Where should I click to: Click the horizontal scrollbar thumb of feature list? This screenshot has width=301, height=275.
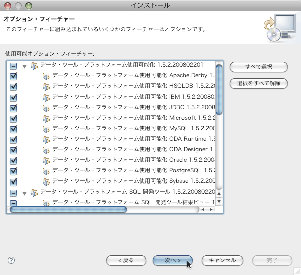pyautogui.click(x=68, y=209)
